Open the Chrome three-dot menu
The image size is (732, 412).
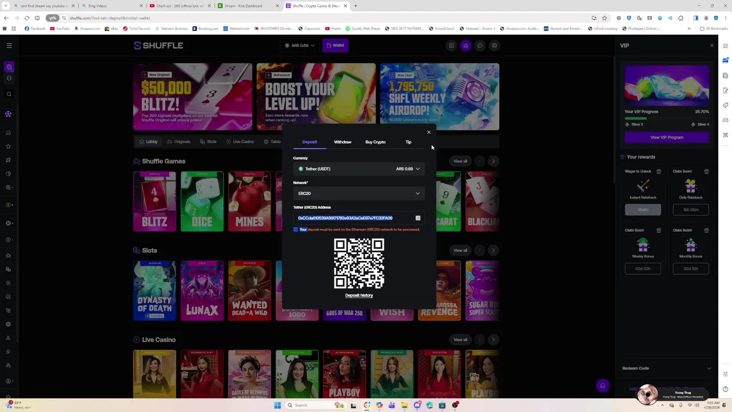(x=725, y=18)
